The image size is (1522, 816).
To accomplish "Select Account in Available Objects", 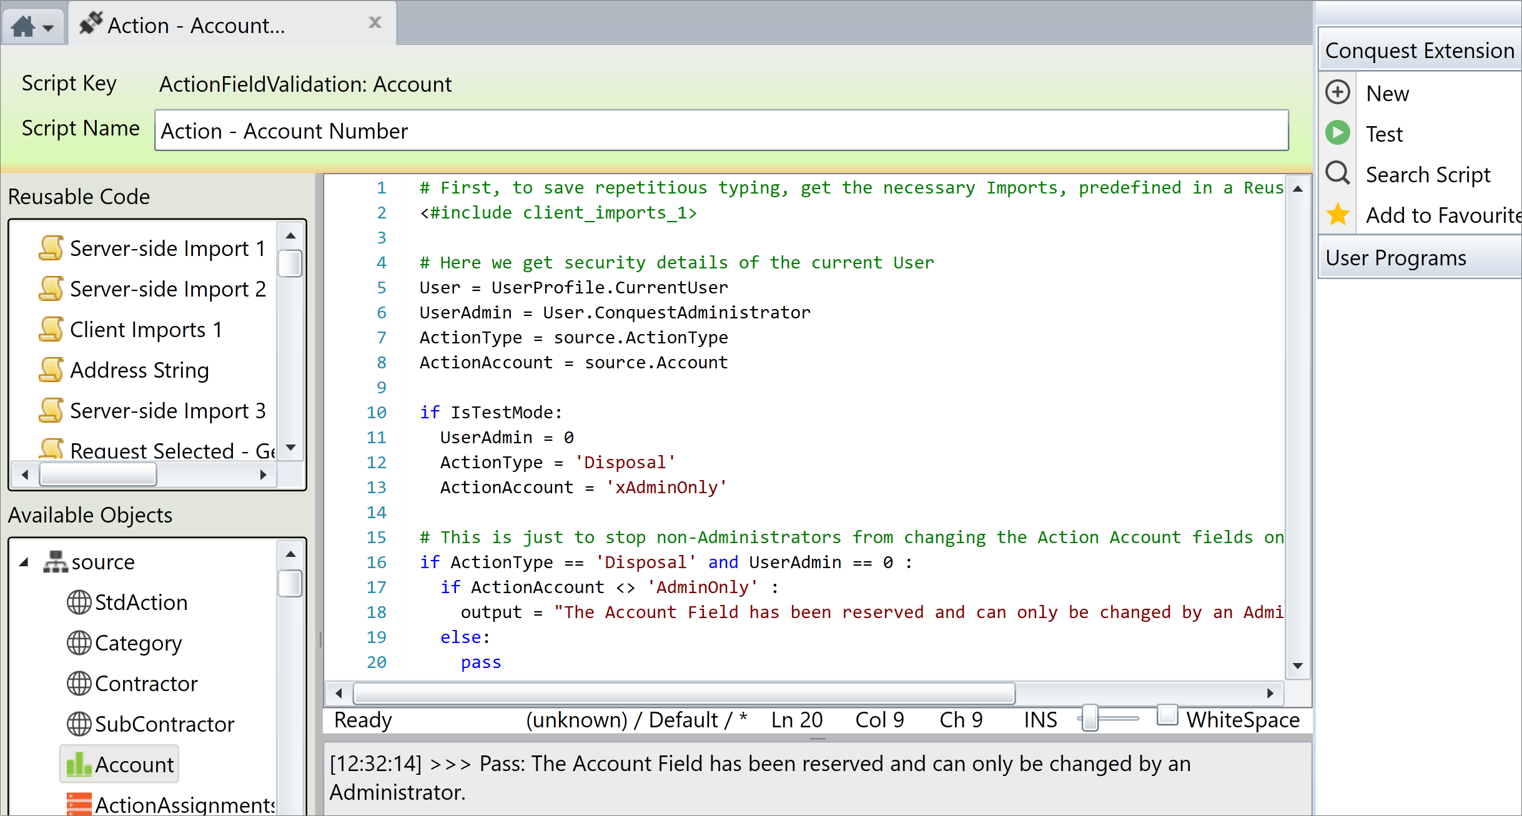I will pyautogui.click(x=134, y=765).
